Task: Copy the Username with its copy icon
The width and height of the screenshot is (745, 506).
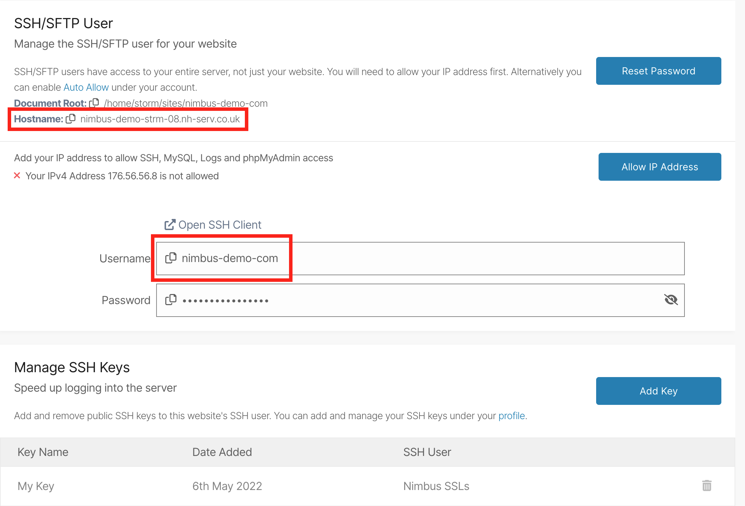Action: (x=171, y=258)
